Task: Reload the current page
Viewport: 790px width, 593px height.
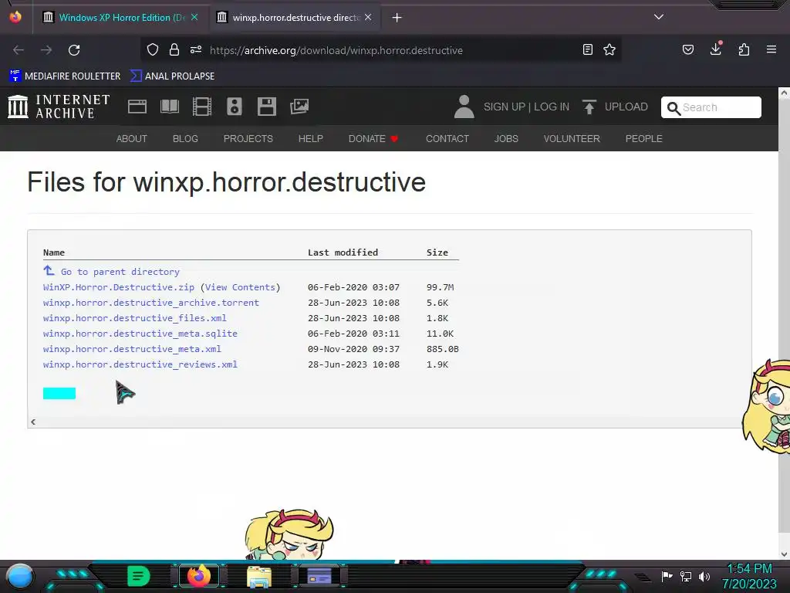Action: click(x=74, y=50)
